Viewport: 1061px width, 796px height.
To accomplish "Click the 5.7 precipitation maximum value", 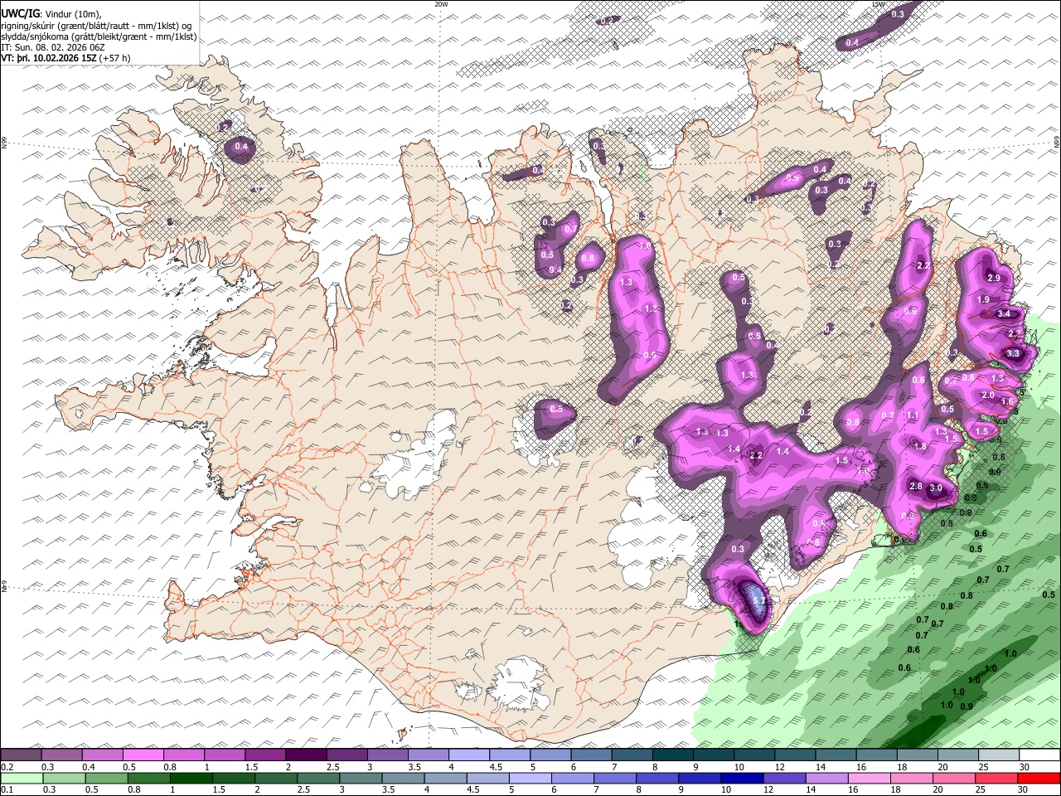I will (758, 600).
